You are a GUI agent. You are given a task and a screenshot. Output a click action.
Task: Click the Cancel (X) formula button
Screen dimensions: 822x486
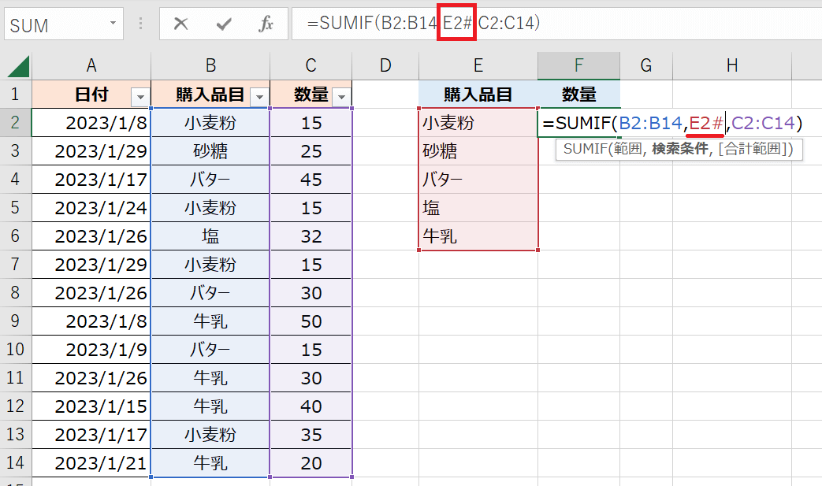[x=180, y=24]
